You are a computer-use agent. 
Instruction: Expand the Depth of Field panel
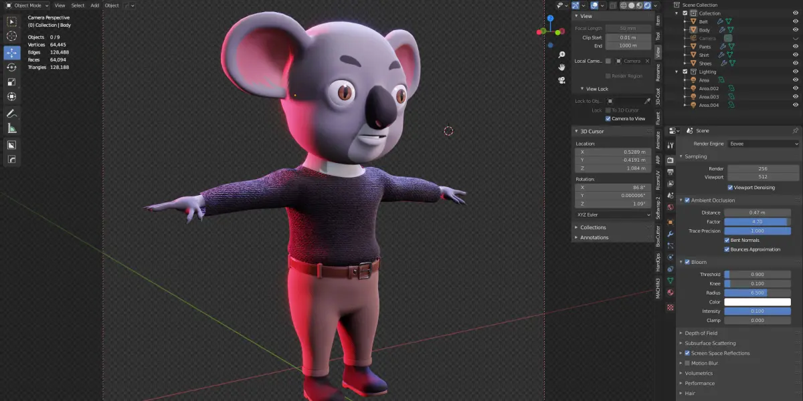[x=701, y=333]
